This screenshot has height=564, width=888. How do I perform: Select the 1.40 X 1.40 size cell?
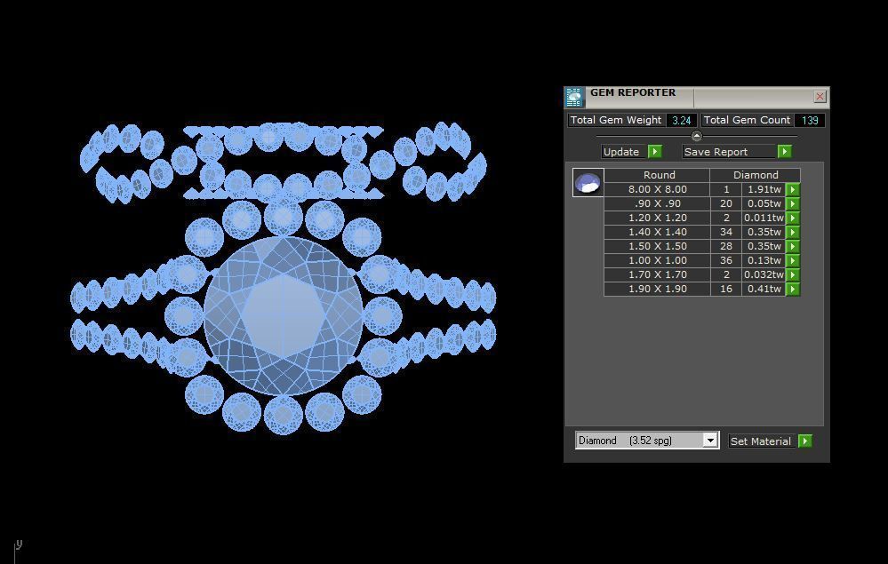tap(657, 232)
